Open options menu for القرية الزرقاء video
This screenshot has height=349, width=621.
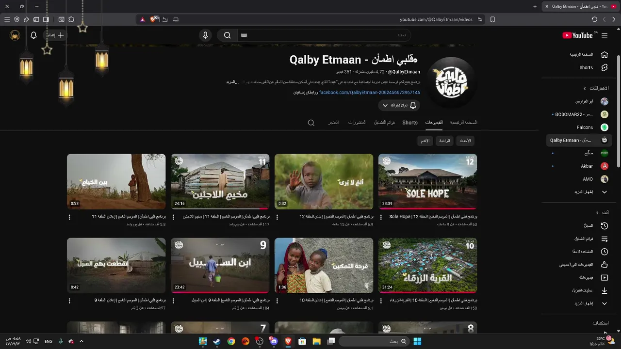coord(381,301)
